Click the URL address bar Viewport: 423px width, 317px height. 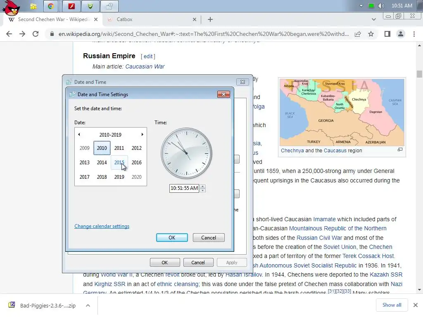click(x=204, y=34)
